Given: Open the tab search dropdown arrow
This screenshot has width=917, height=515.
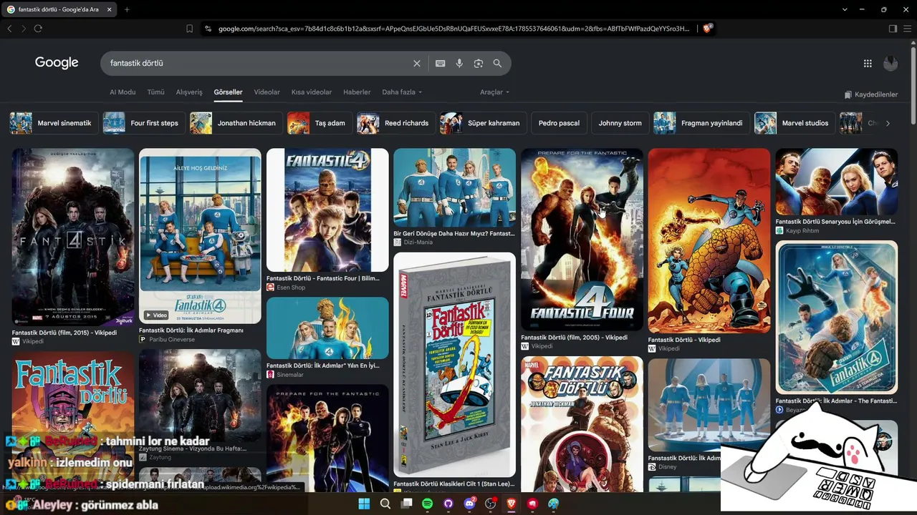Looking at the screenshot, I should pos(845,9).
